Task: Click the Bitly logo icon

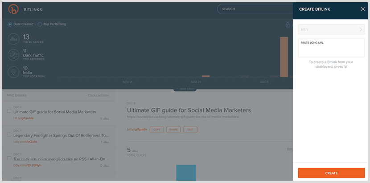Action: [14, 9]
